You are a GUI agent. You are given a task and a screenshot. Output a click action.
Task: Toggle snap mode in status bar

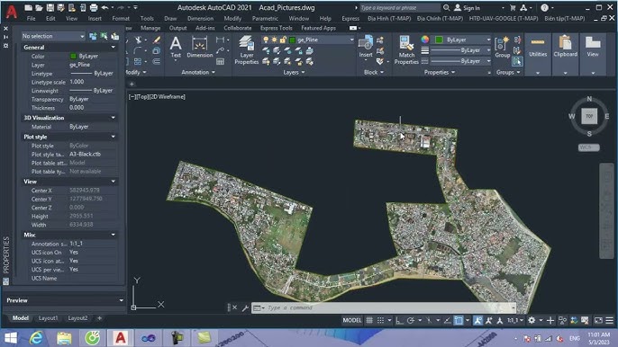click(x=380, y=320)
